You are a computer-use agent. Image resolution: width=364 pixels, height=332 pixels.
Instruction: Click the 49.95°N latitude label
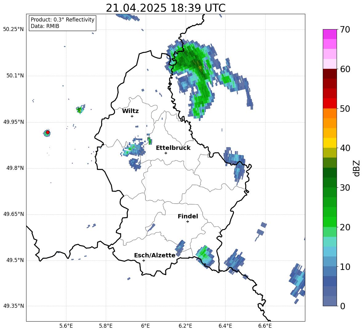click(x=14, y=122)
